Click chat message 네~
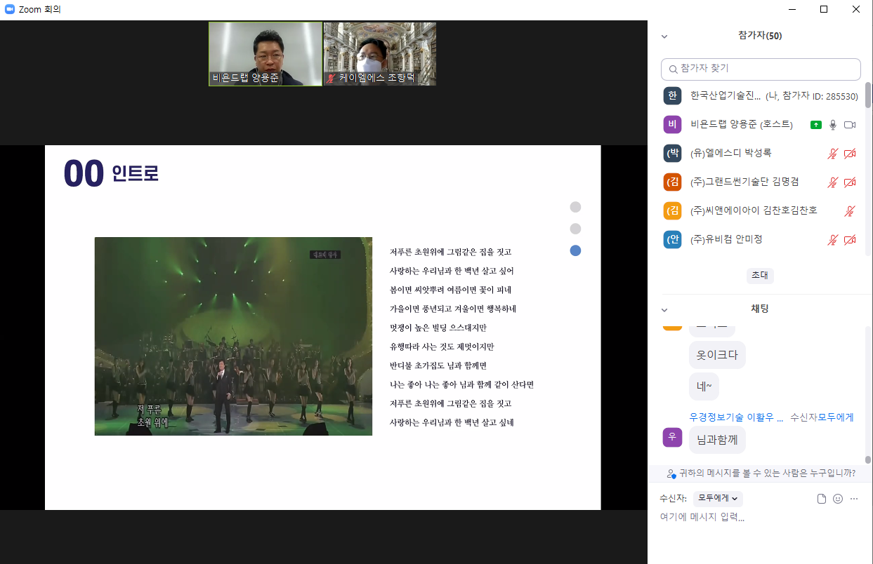873x564 pixels. tap(704, 387)
